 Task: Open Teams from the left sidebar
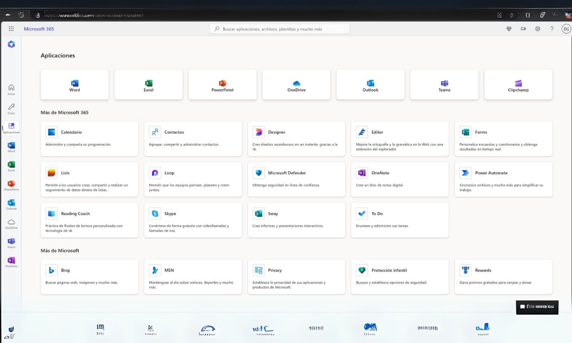point(11,242)
